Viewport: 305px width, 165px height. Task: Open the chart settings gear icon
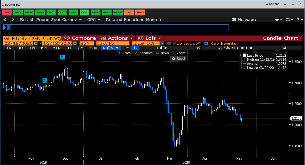285,48
